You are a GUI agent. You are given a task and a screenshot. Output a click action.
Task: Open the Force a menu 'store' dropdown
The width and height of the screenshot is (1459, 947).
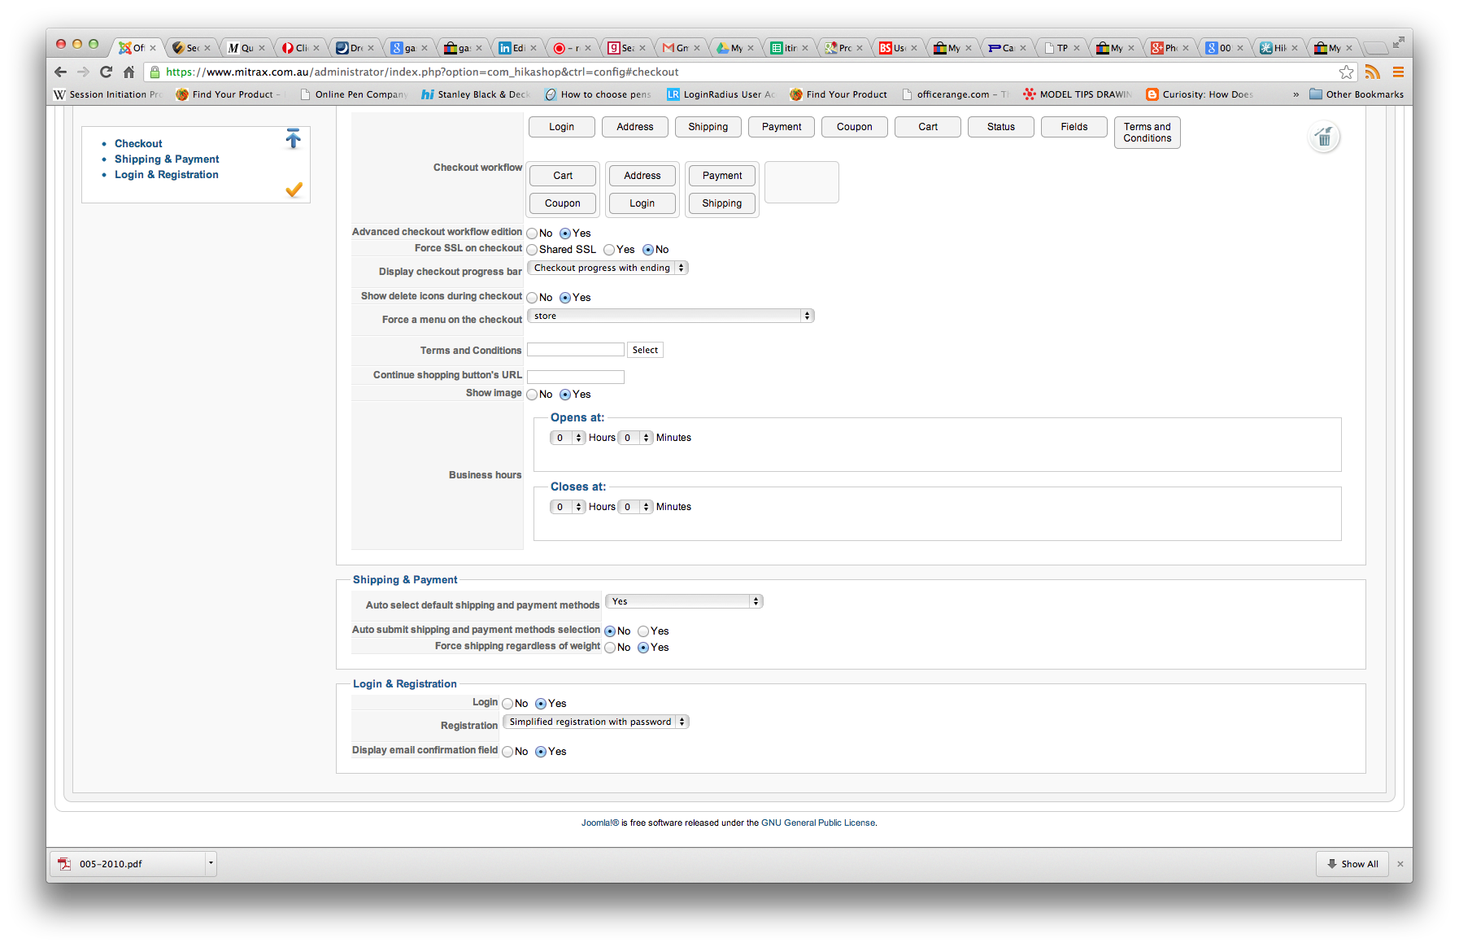[x=670, y=316]
